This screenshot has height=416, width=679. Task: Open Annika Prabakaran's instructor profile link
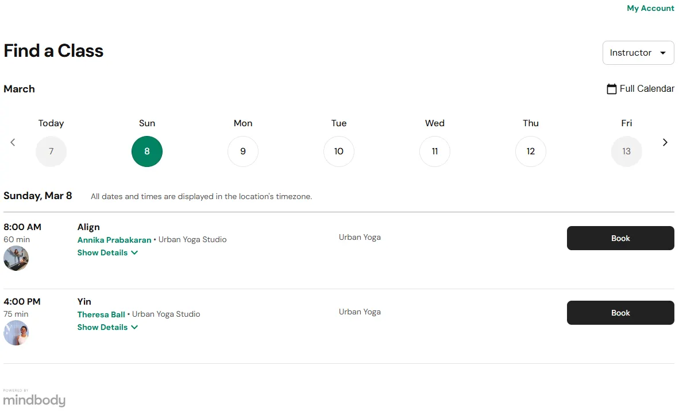(114, 240)
